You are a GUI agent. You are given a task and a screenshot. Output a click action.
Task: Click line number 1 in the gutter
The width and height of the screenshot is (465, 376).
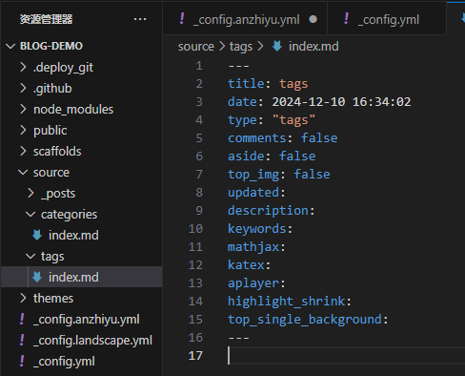(199, 66)
